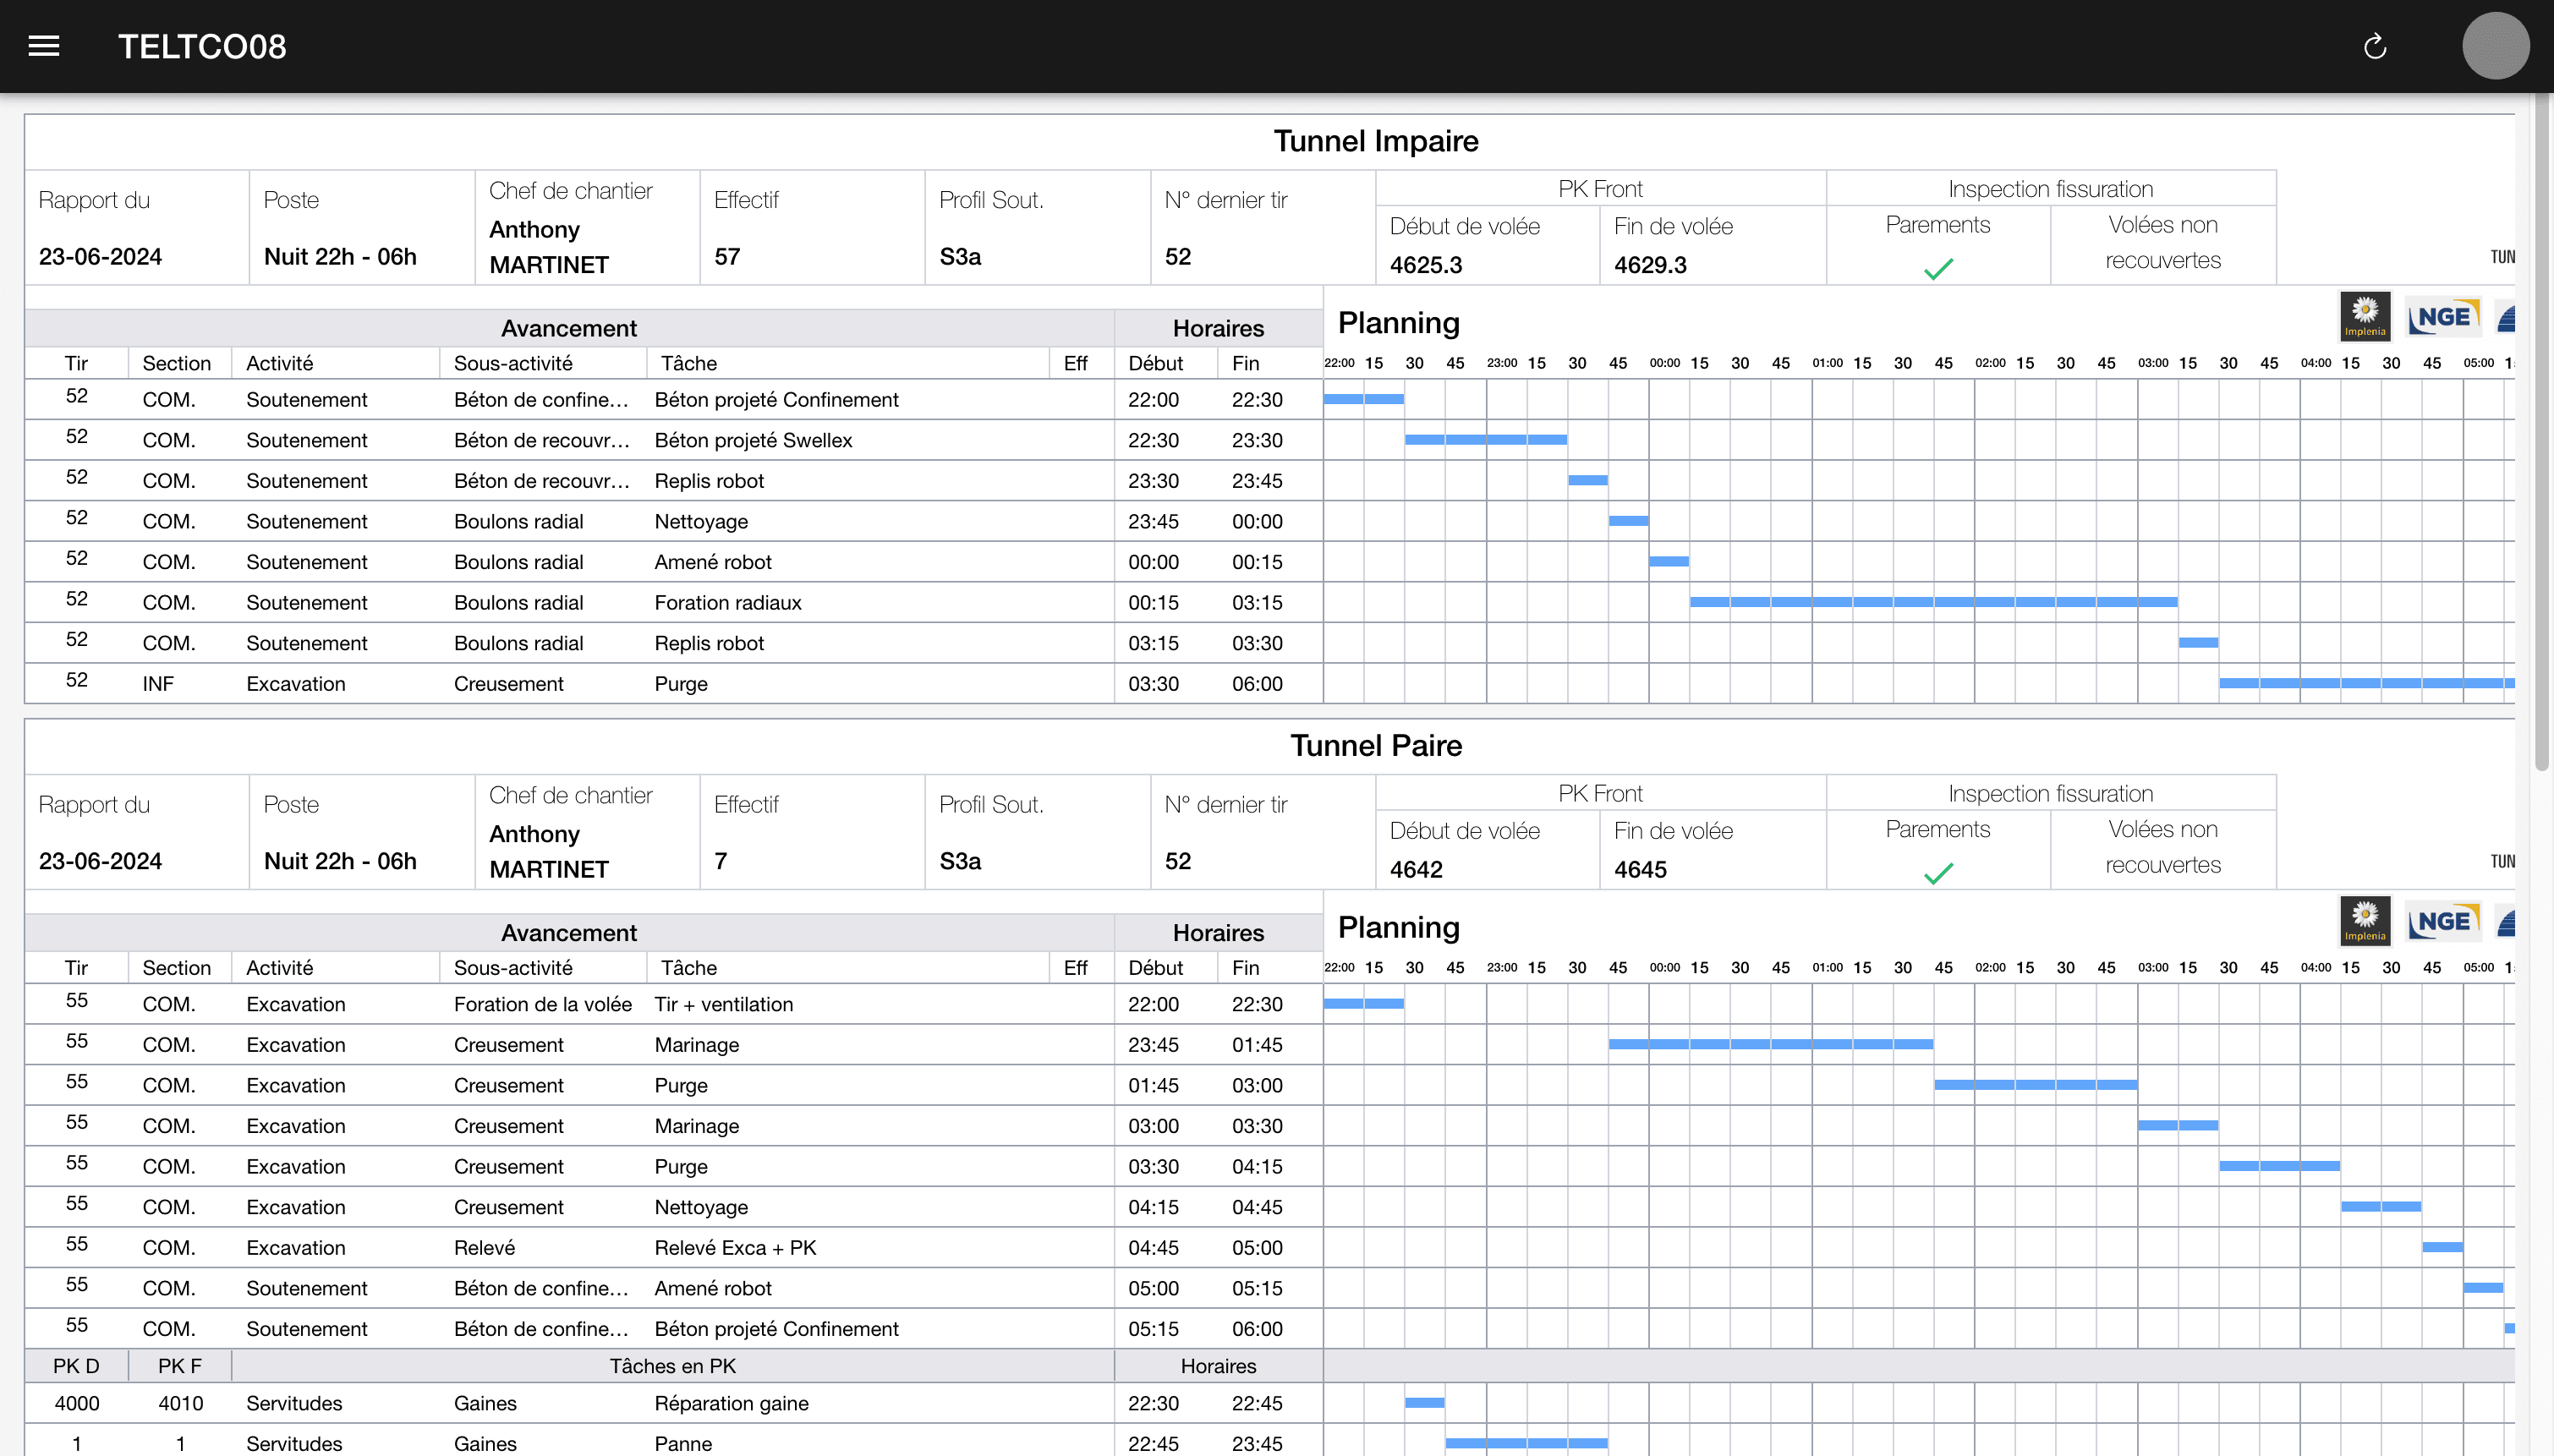Click the refresh icon in header
The height and width of the screenshot is (1456, 2554).
coord(2375,46)
